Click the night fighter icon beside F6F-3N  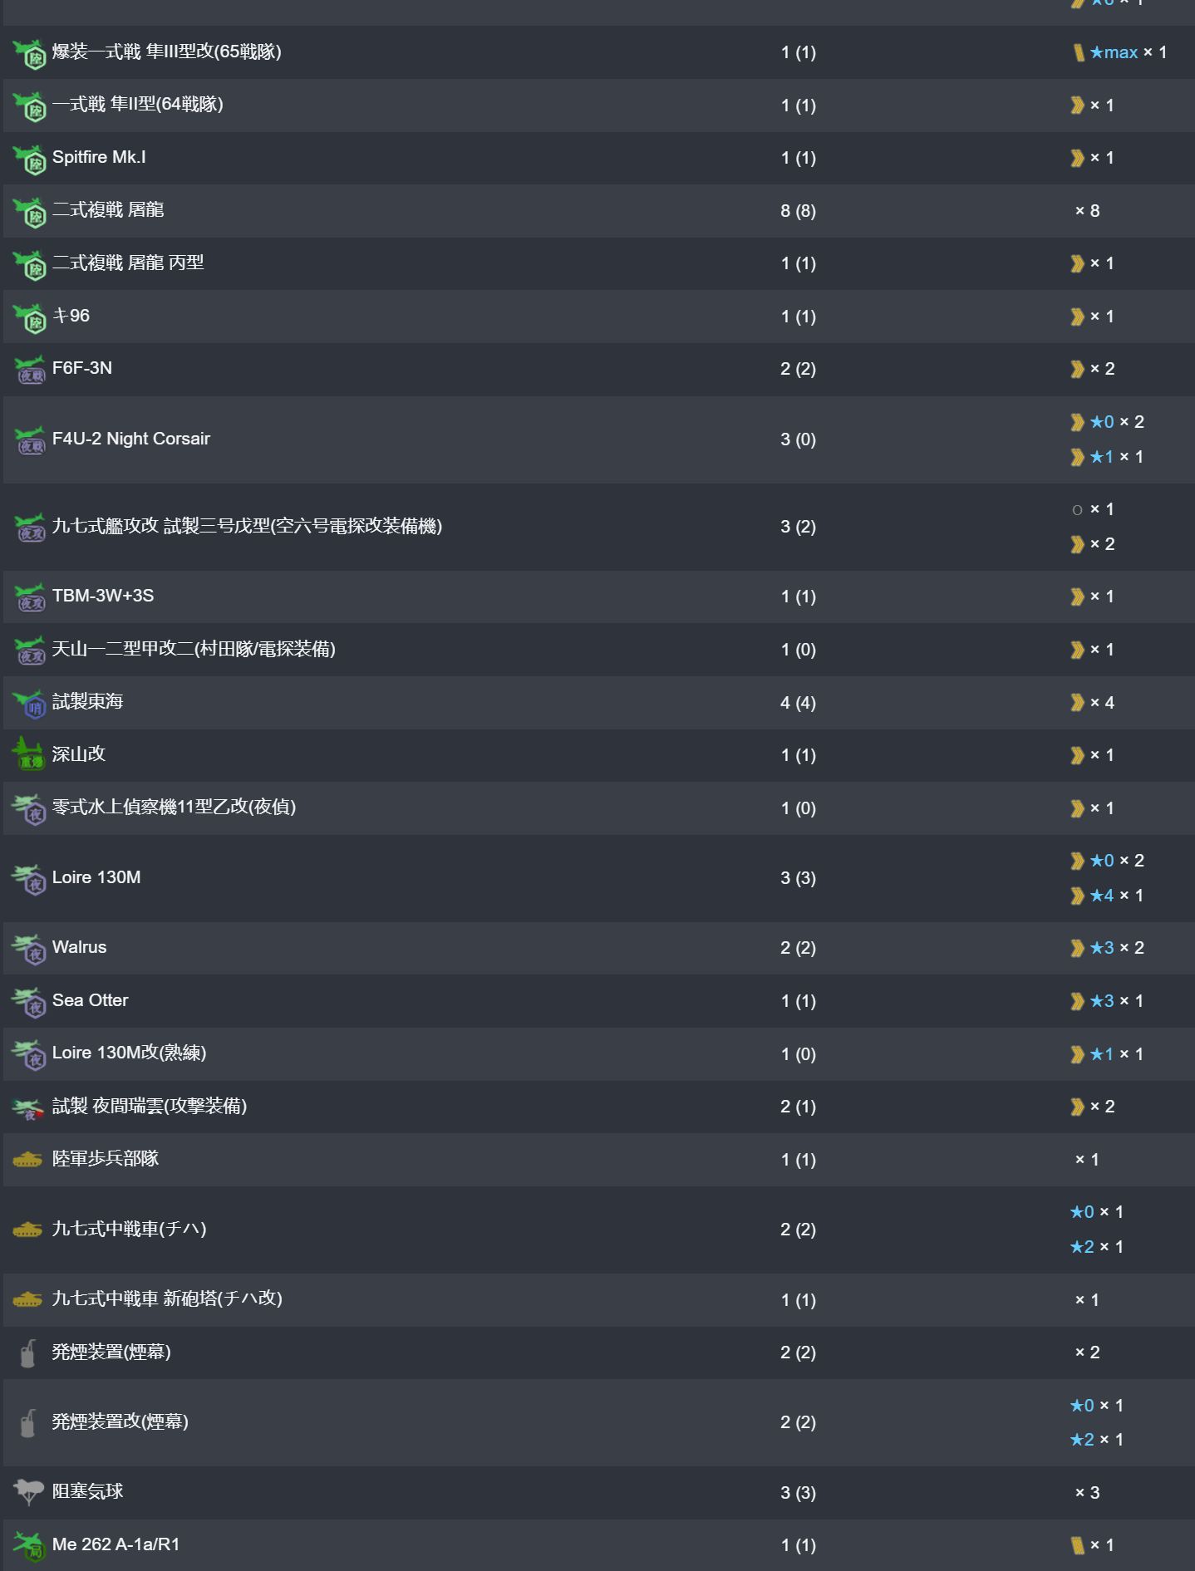click(x=30, y=370)
